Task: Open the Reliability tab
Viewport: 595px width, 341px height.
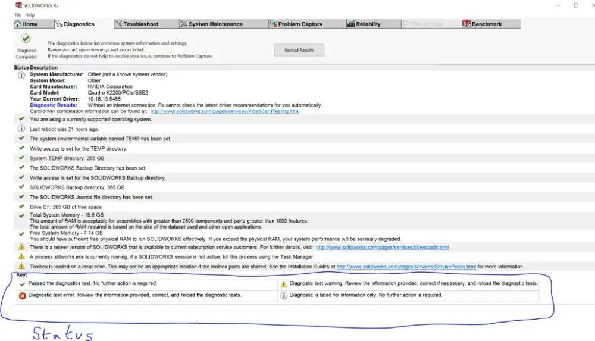Action: [374, 24]
